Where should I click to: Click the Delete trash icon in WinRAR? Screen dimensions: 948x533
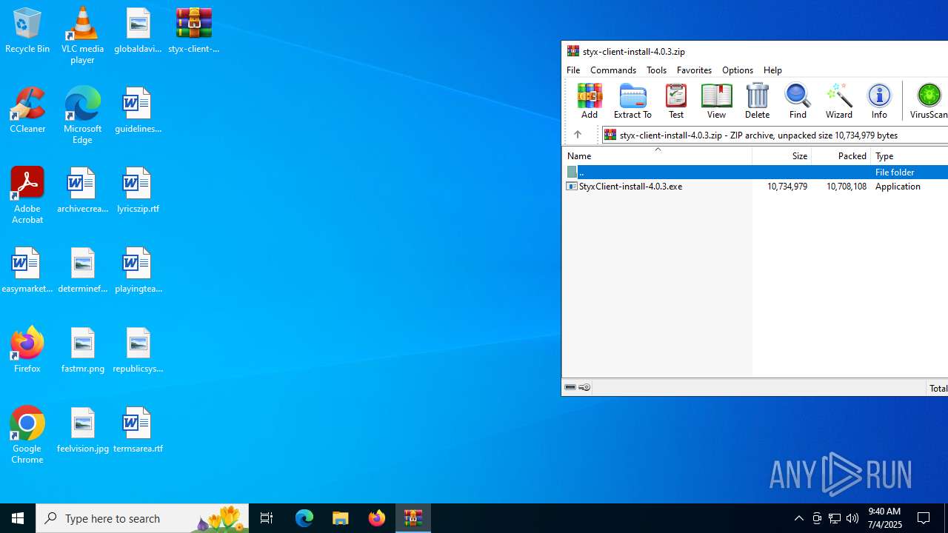(x=757, y=101)
